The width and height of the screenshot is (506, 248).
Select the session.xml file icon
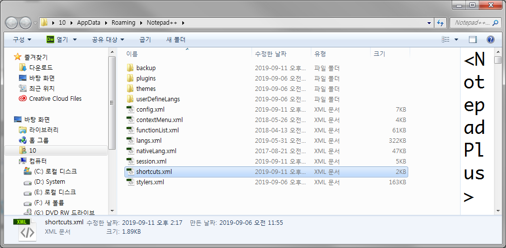click(x=130, y=161)
